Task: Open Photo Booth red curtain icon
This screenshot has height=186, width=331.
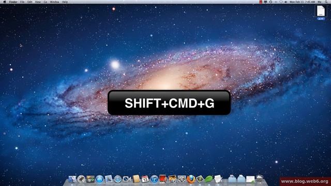Action: (163, 179)
